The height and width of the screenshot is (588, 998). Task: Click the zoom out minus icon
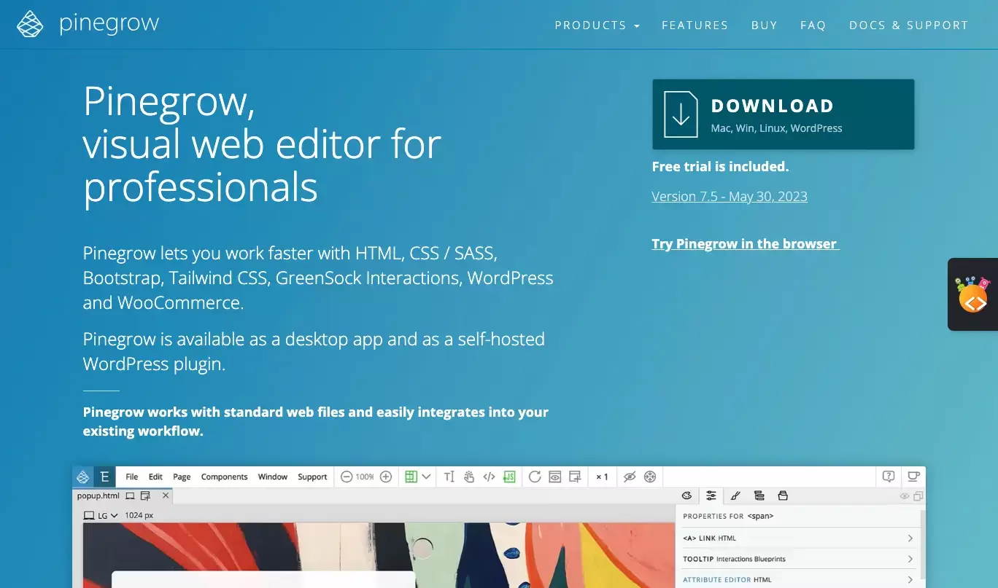coord(347,477)
